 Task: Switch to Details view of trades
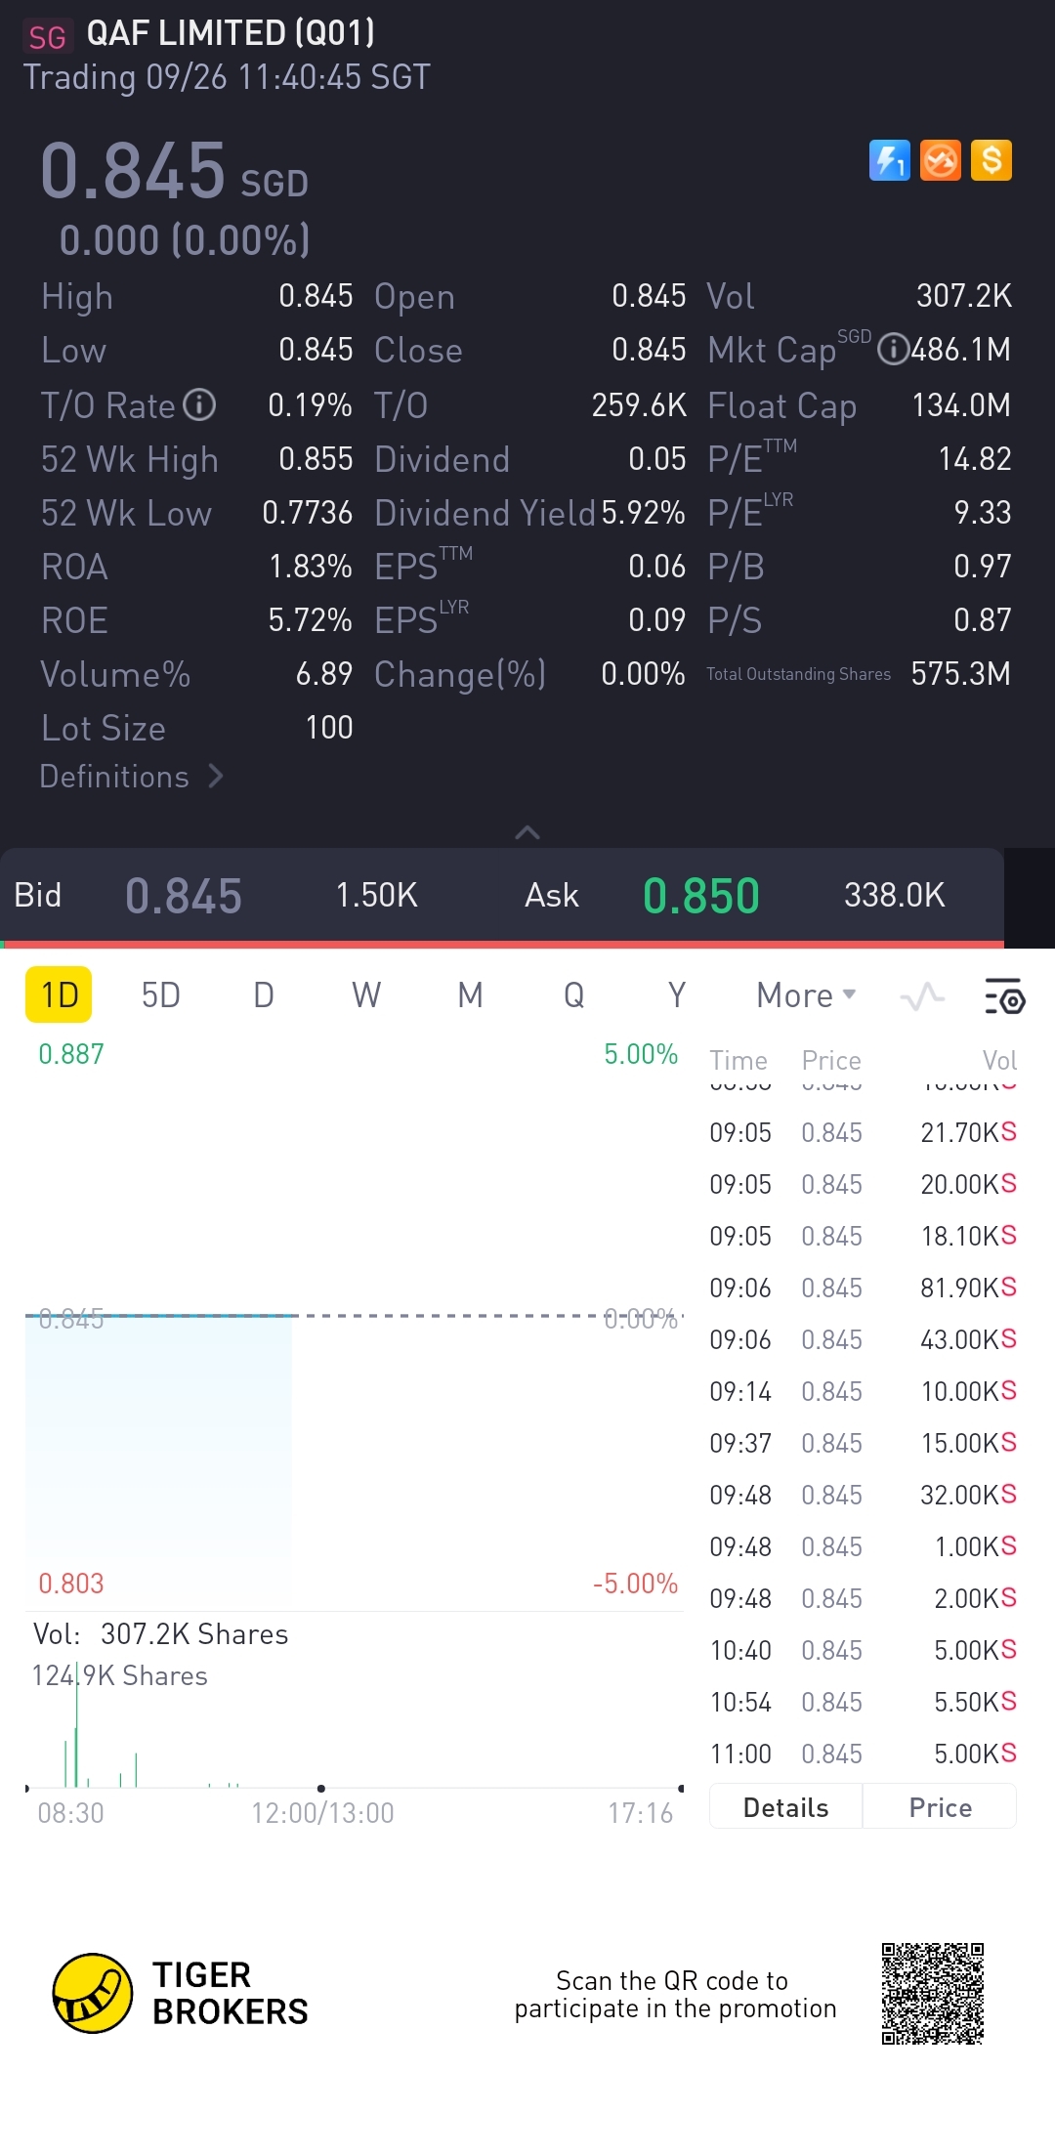click(785, 1807)
